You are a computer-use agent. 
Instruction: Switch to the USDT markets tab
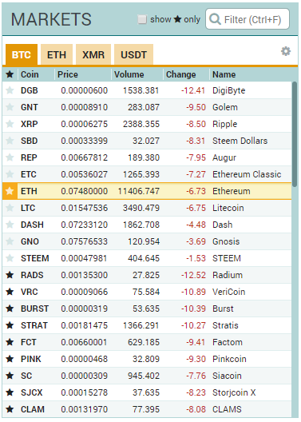tap(134, 54)
